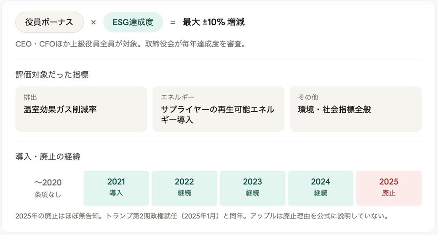Image resolution: width=438 pixels, height=235 pixels.
Task: Click the 導入・廃止の経緯 heading
Action: click(x=48, y=157)
